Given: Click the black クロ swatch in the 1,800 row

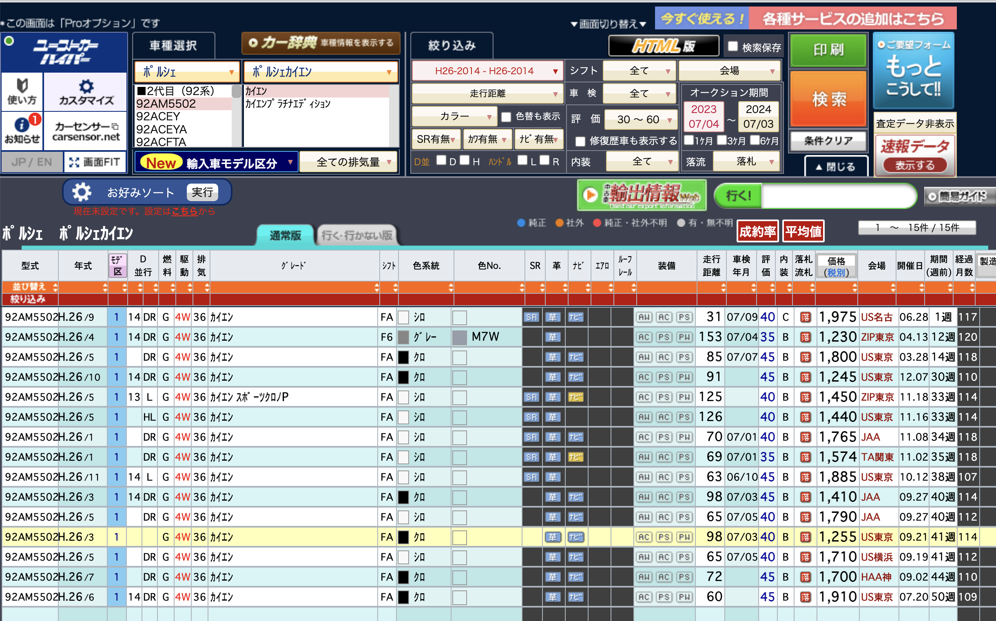Looking at the screenshot, I should [x=403, y=357].
